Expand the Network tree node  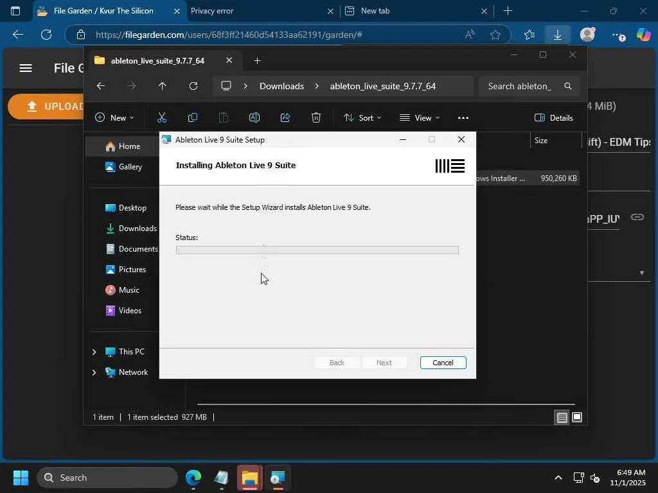click(94, 372)
